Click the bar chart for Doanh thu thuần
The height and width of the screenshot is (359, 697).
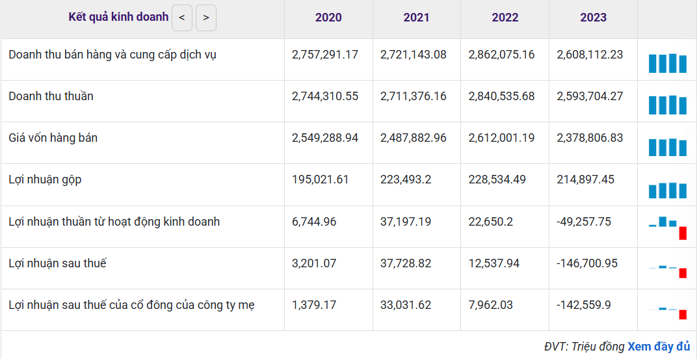(668, 105)
